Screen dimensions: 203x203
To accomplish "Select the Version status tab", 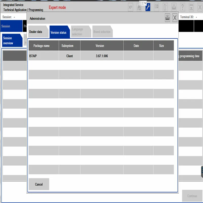I will (x=60, y=32).
